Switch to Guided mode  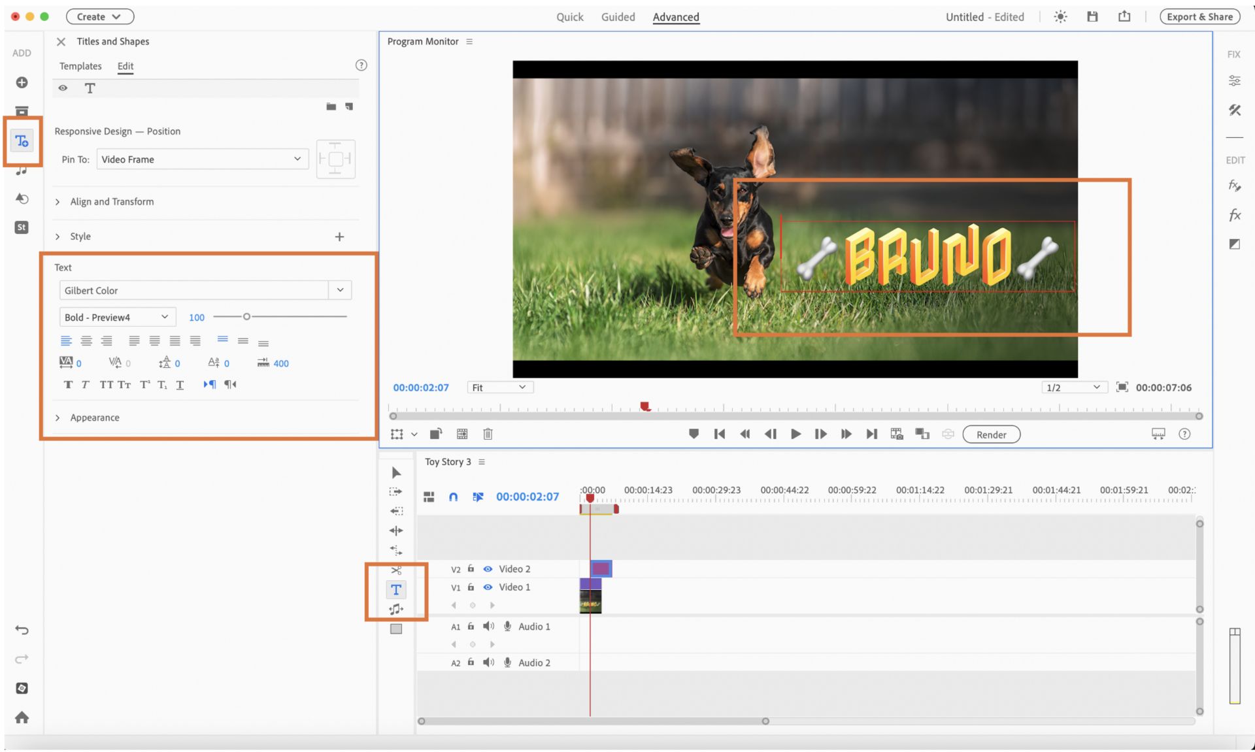point(618,17)
